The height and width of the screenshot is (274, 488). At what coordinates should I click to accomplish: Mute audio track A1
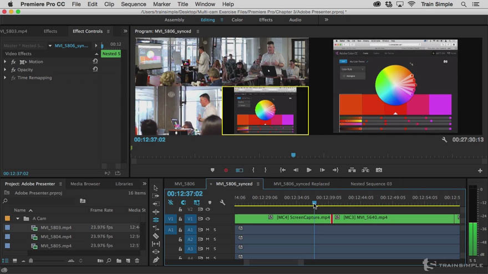pyautogui.click(x=207, y=230)
